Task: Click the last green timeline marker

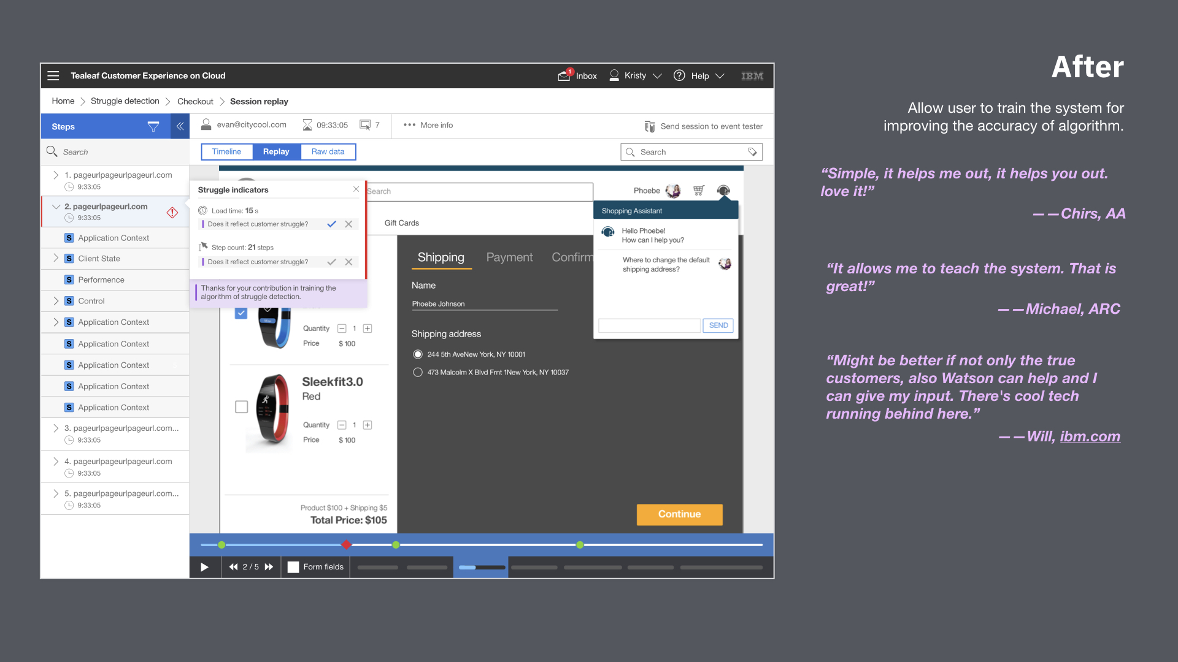Action: 580,544
